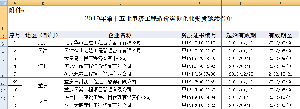This screenshot has width=300, height=109.
Task: Click '秦皇岛国民工程咨询有限公司' cell
Action: (x=120, y=58)
